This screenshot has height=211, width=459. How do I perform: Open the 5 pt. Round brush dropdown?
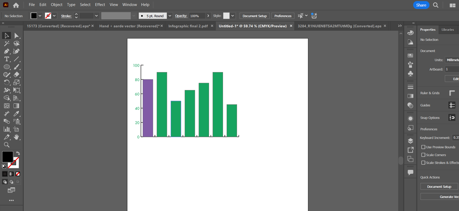[170, 16]
